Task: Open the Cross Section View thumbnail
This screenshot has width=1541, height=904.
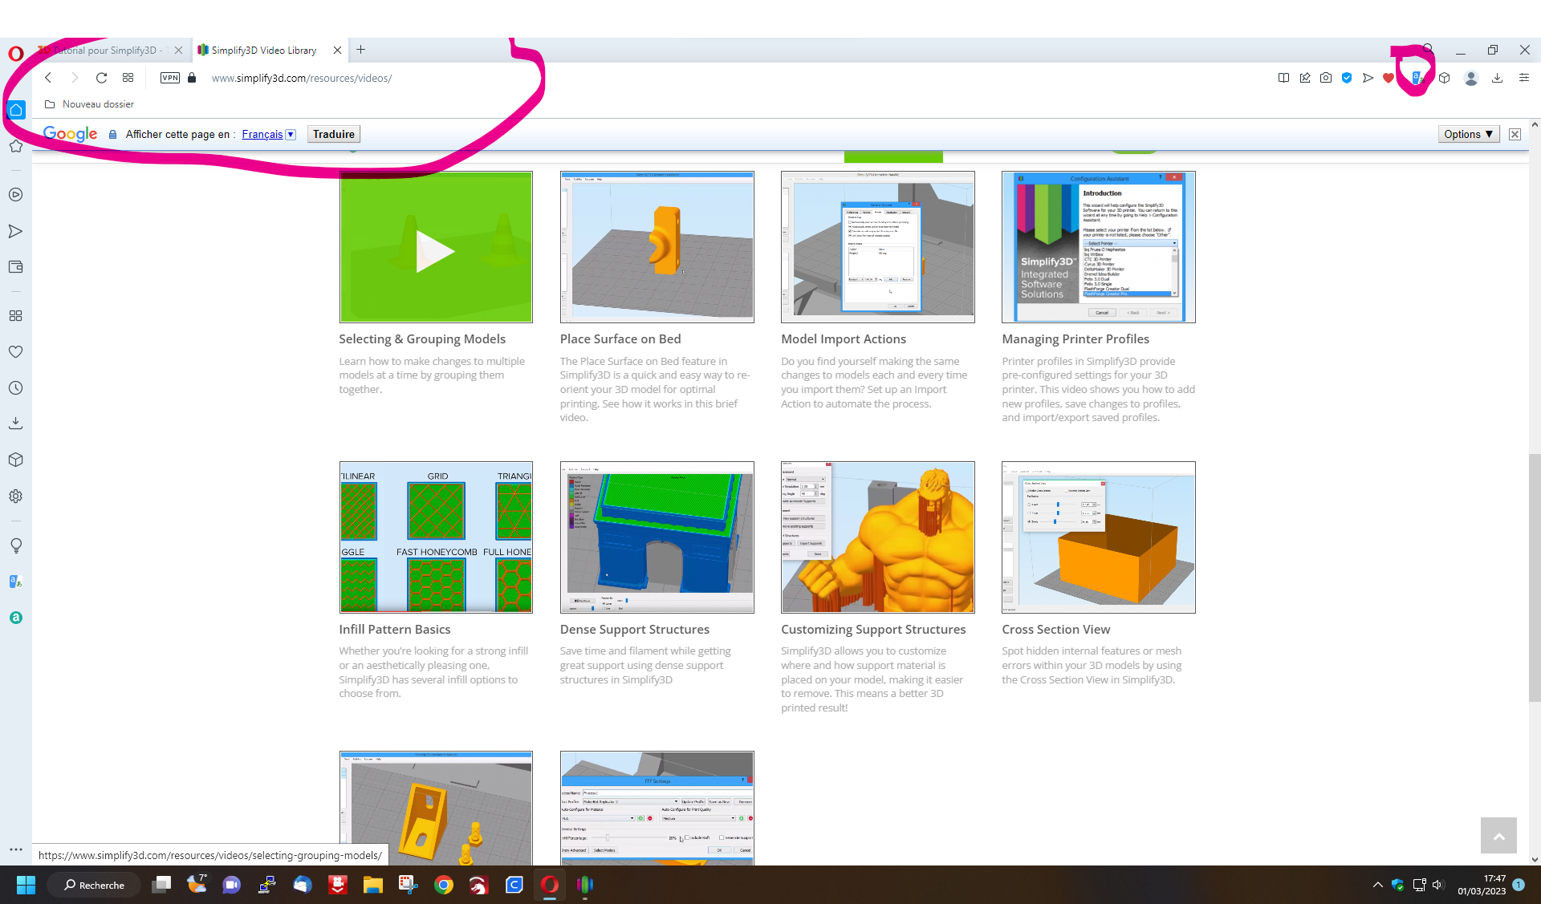Action: [x=1098, y=537]
